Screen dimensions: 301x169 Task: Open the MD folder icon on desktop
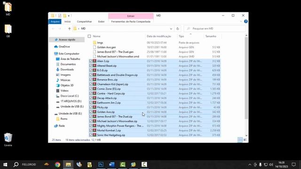(x=8, y=8)
